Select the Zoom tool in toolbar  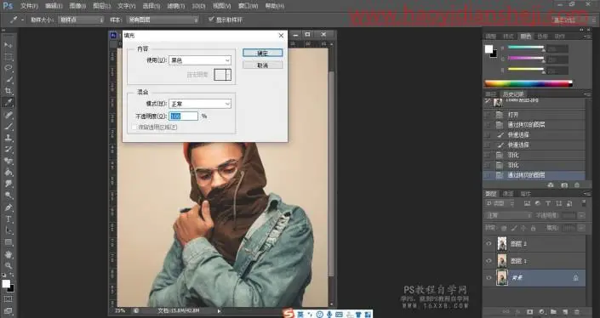tap(8, 265)
